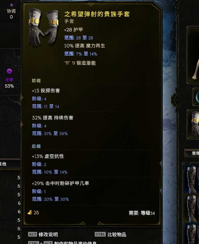Click the 后缀 suffix section header
Viewport: 199px width, 244px height.
coord(36,146)
